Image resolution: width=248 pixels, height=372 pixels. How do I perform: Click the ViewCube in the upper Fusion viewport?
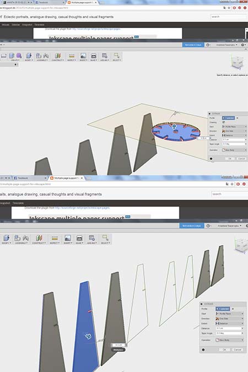[237, 62]
